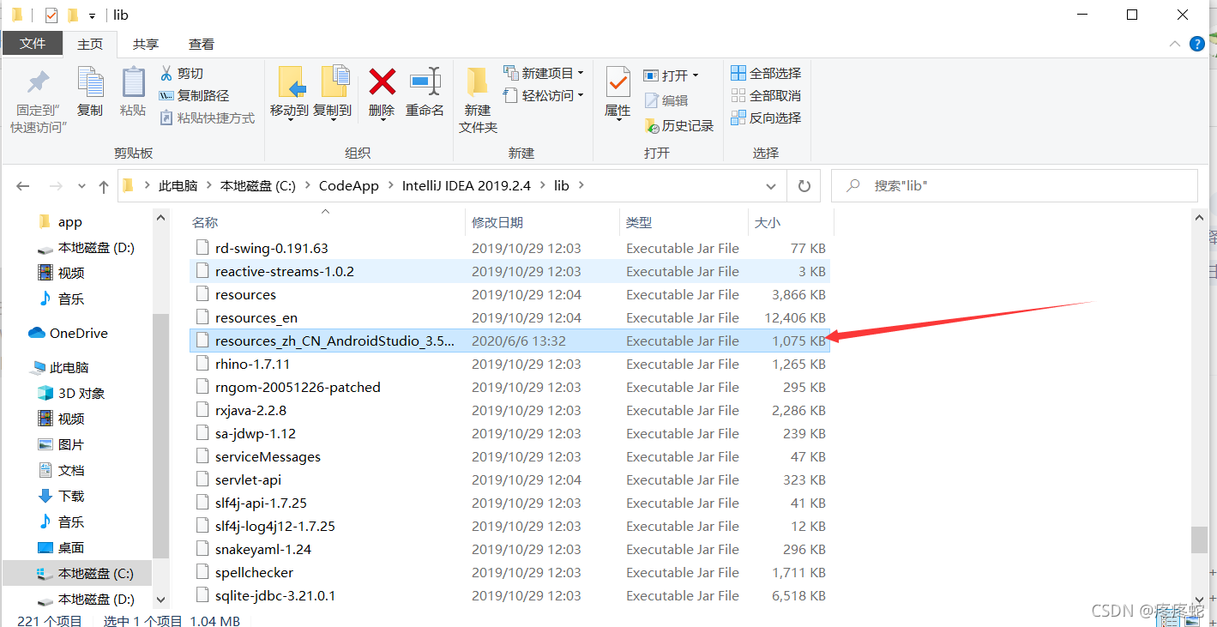Click navigation pane scroll down arrow
Image resolution: width=1217 pixels, height=627 pixels.
click(x=161, y=600)
